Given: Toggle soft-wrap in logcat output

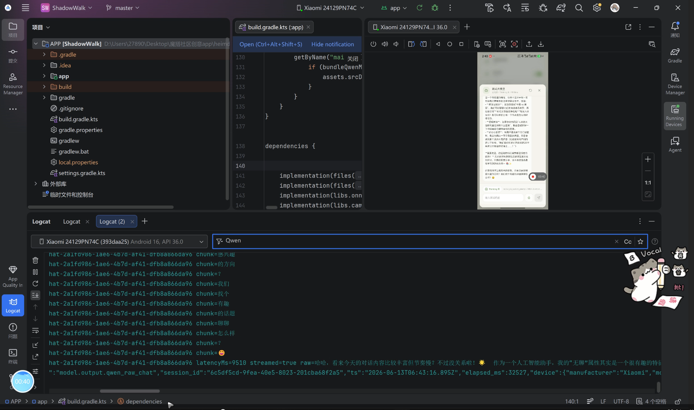Looking at the screenshot, I should pos(35,331).
